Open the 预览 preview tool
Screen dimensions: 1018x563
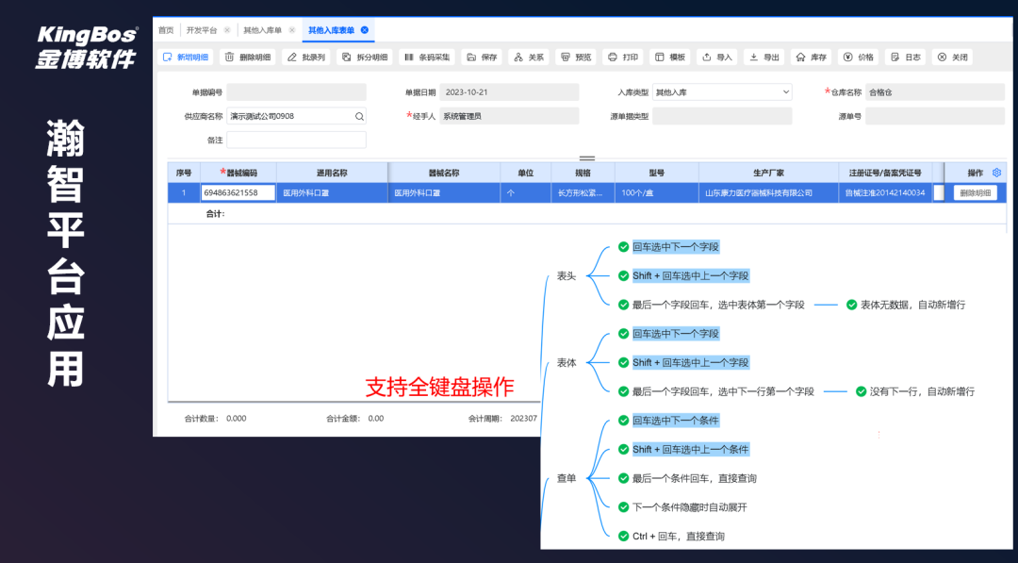(x=566, y=58)
